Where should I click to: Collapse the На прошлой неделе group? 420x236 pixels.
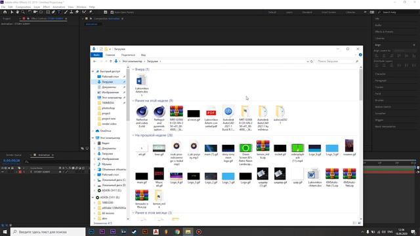(x=133, y=135)
